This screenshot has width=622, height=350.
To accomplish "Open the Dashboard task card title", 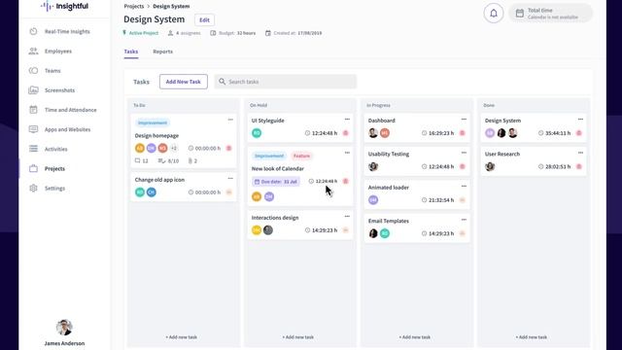I will [x=382, y=121].
